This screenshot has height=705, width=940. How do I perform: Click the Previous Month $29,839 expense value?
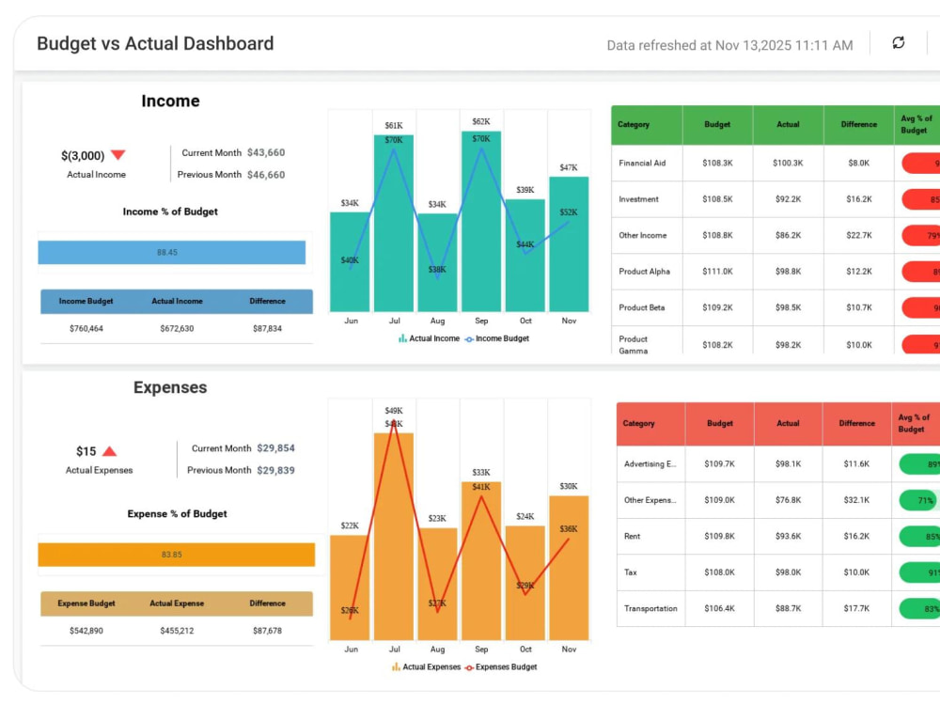[x=275, y=471]
